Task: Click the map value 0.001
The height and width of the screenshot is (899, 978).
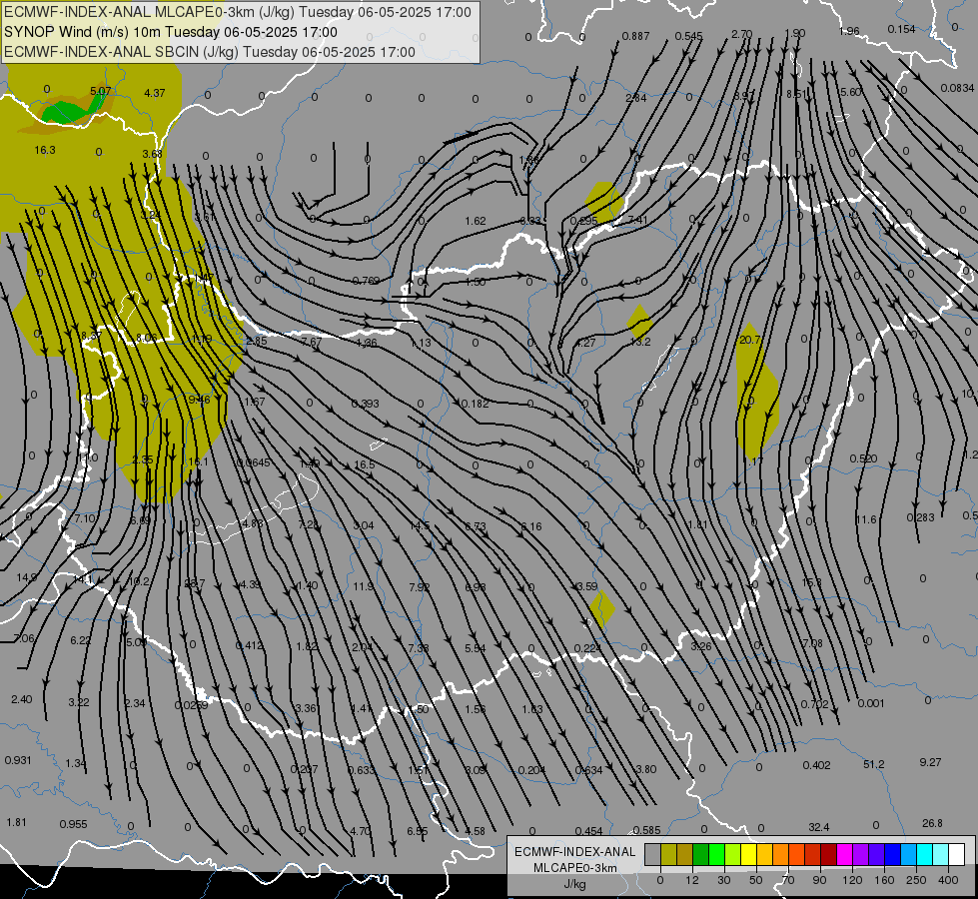Action: click(871, 703)
